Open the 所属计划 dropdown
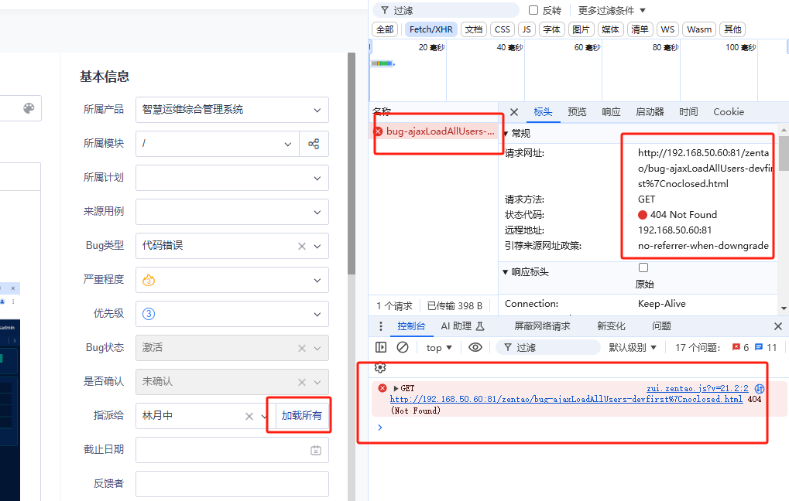789x501 pixels. pos(232,178)
